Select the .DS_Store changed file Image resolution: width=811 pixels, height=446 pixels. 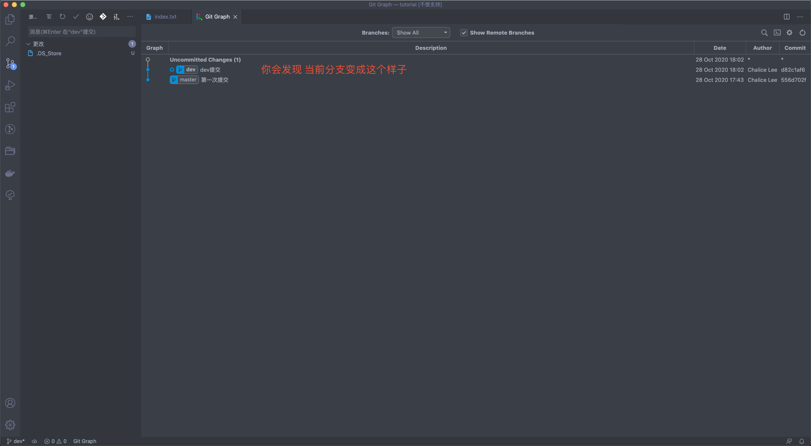pos(49,54)
